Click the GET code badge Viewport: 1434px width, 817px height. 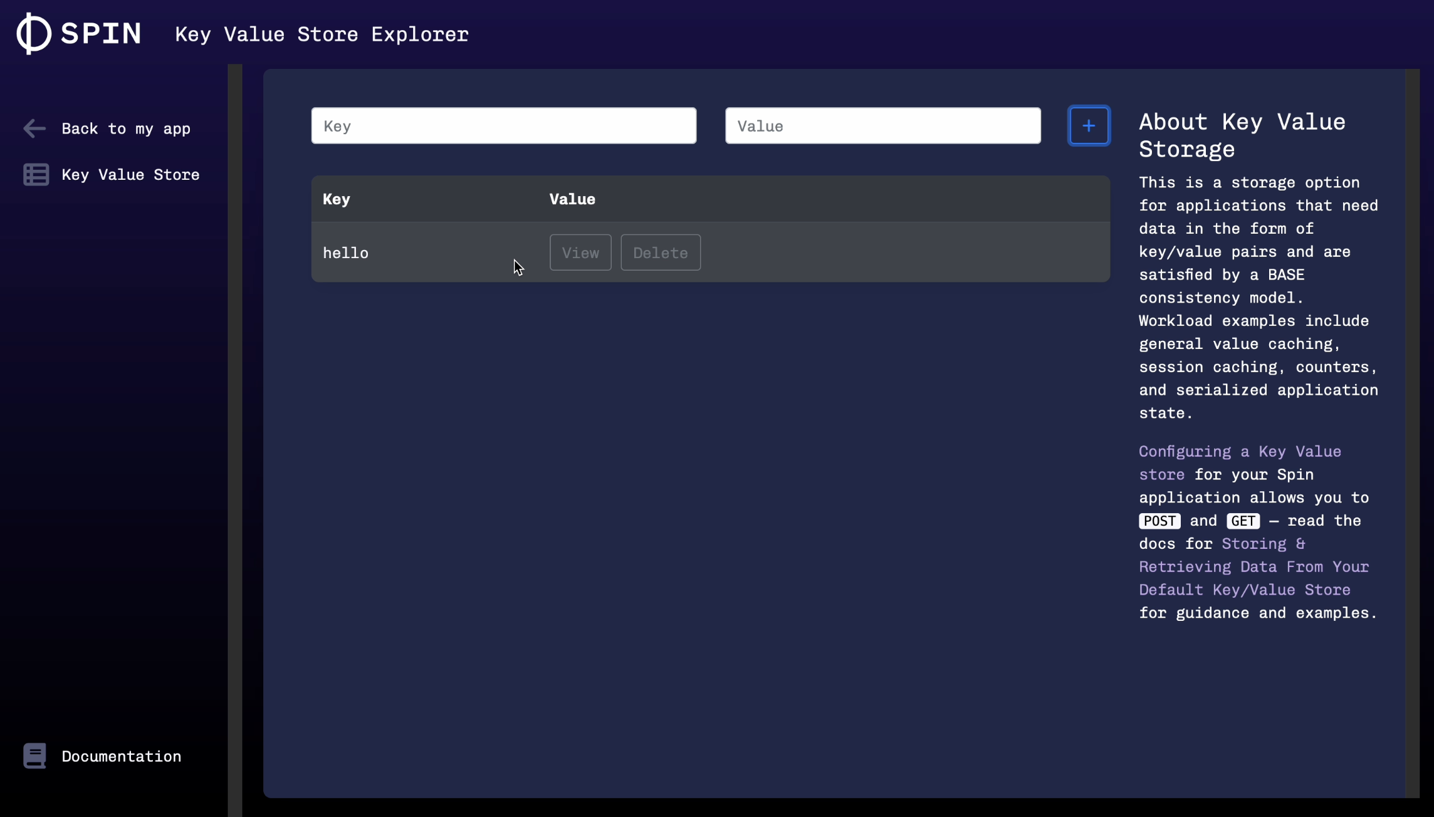[x=1243, y=521]
